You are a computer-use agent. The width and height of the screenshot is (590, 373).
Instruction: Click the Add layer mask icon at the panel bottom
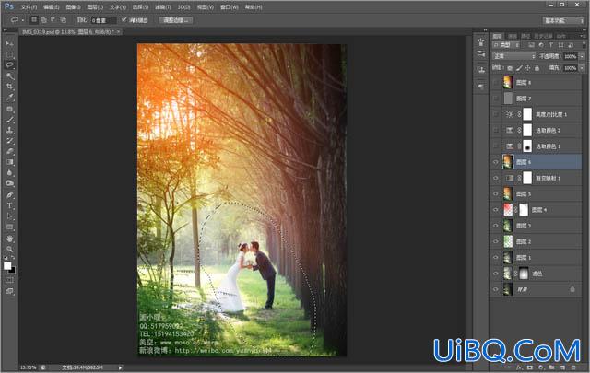(530, 367)
